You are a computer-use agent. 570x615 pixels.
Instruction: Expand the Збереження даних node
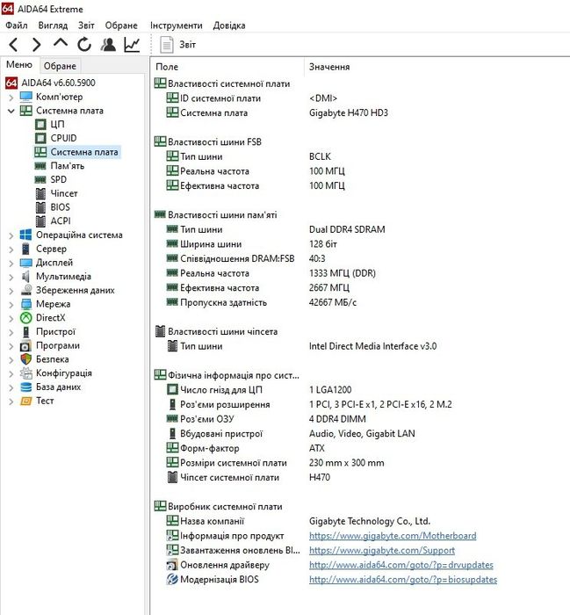click(11, 291)
